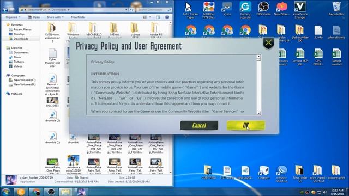This screenshot has width=349, height=196.
Task: Select the Vysor desktop shortcut
Action: [227, 9]
